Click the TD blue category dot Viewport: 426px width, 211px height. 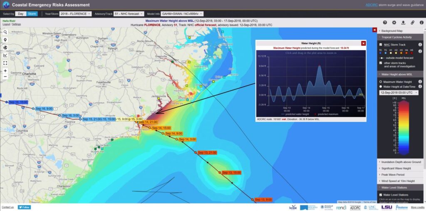pyautogui.click(x=381, y=53)
